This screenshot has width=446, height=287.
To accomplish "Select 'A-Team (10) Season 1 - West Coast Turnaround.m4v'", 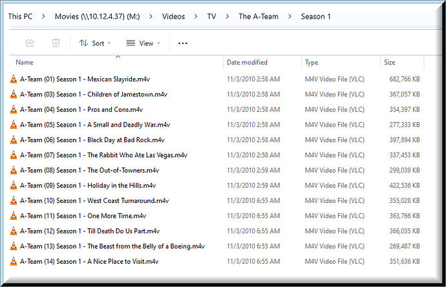I will click(94, 200).
